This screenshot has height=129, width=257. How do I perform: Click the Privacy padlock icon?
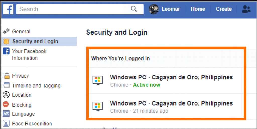[6, 76]
